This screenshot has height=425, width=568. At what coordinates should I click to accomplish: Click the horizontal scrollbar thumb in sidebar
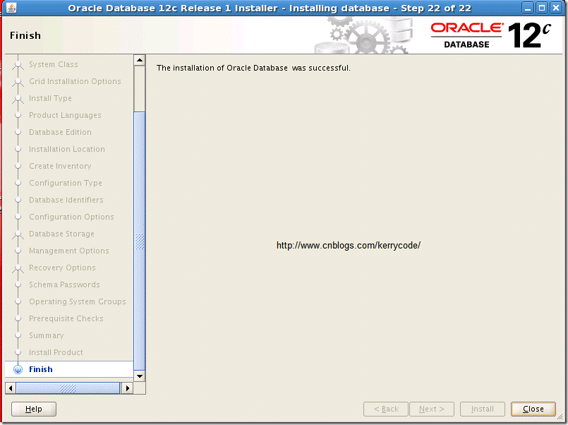click(68, 388)
